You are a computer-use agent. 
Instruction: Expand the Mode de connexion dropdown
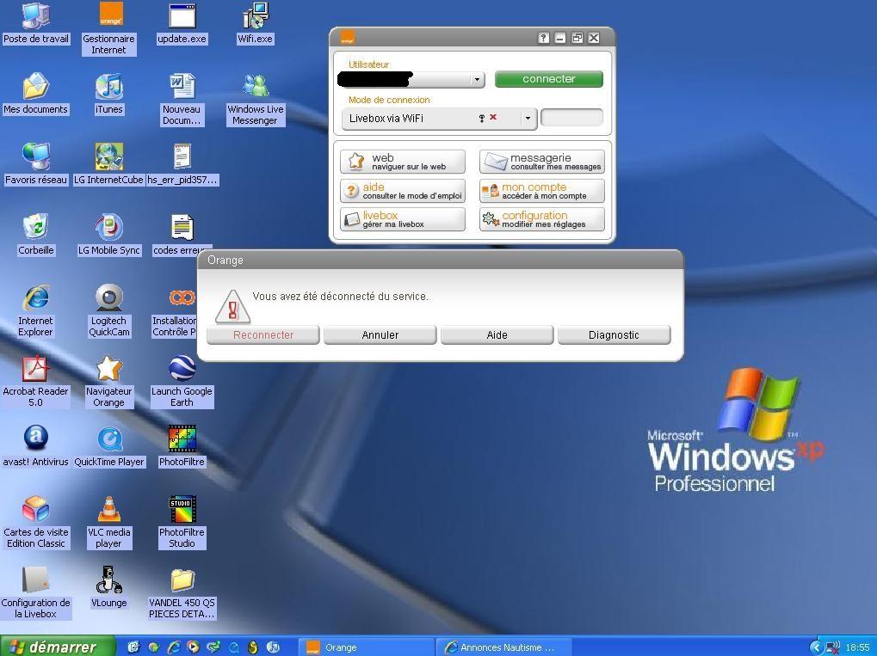[528, 119]
